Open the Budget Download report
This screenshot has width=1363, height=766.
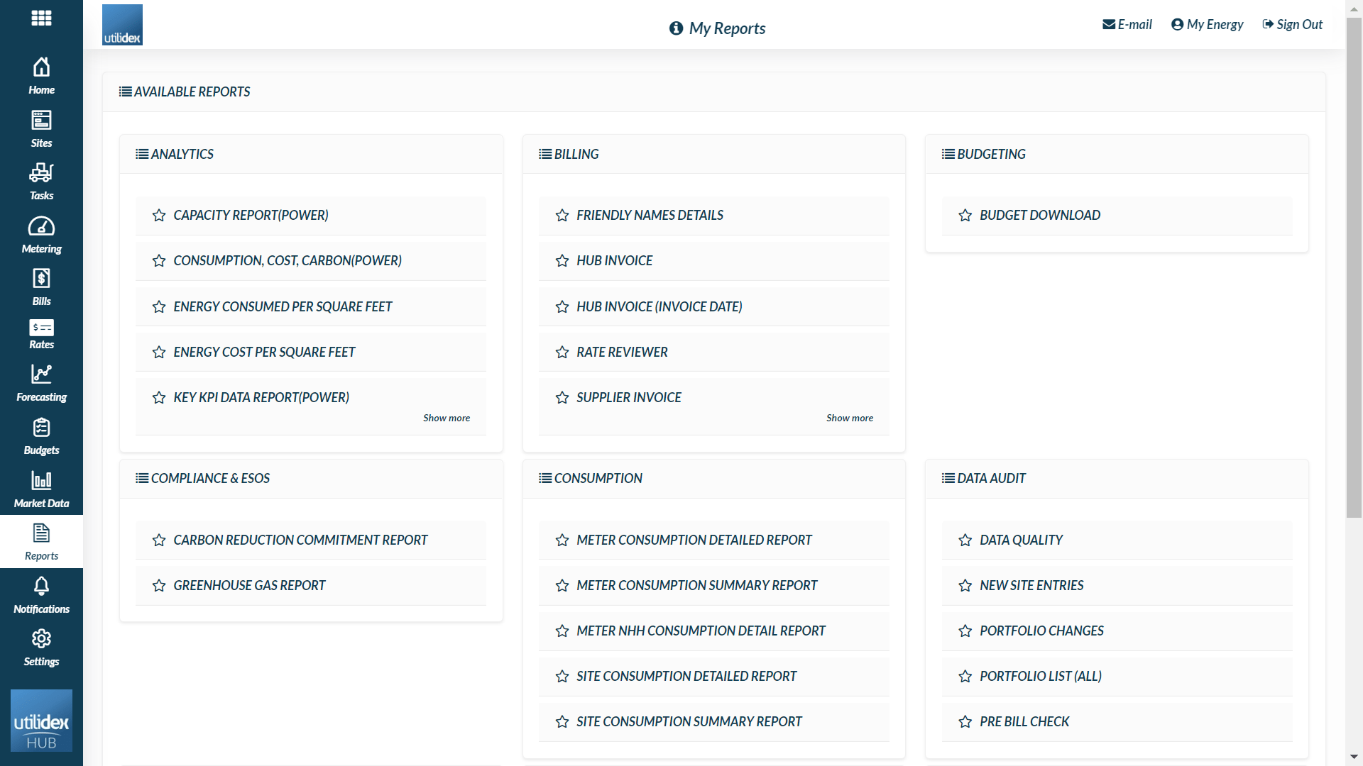tap(1039, 216)
